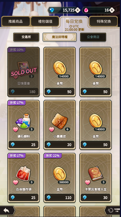Tap the pink heart on 礦石顏料 card
Screen dimensions: 121x217
(x=16, y=130)
